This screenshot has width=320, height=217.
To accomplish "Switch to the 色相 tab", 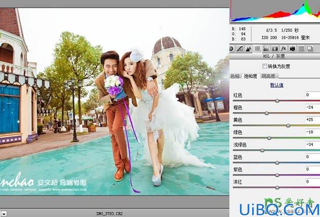I will tap(235, 76).
